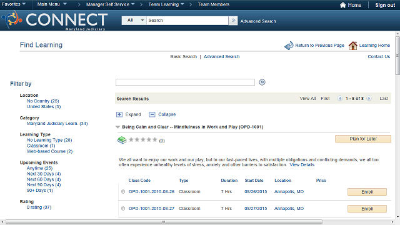Open Manager Self Service breadcrumb dropdown
Viewport: 400px width, 225px height.
[110, 4]
